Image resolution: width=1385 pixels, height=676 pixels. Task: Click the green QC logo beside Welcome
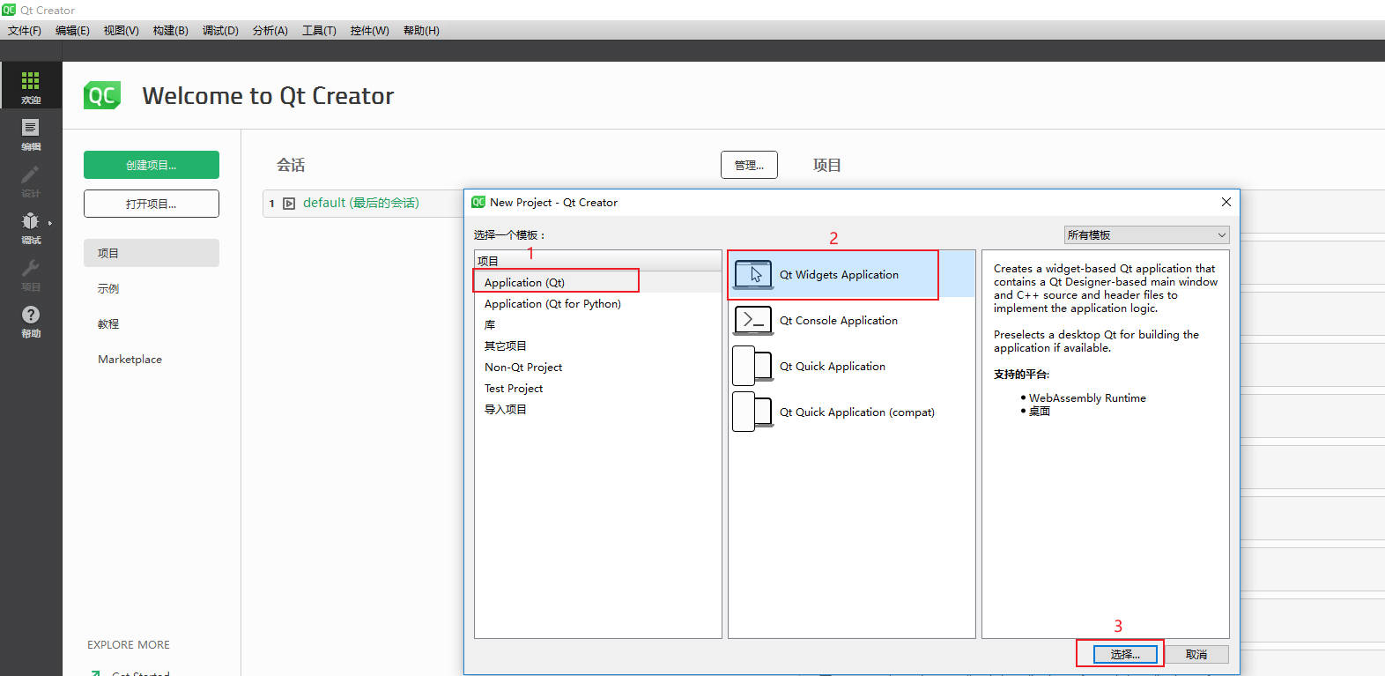[x=102, y=95]
